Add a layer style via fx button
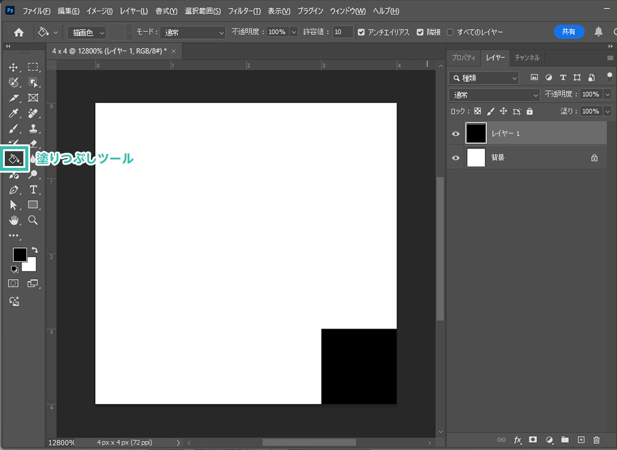Image resolution: width=617 pixels, height=450 pixels. pyautogui.click(x=518, y=440)
